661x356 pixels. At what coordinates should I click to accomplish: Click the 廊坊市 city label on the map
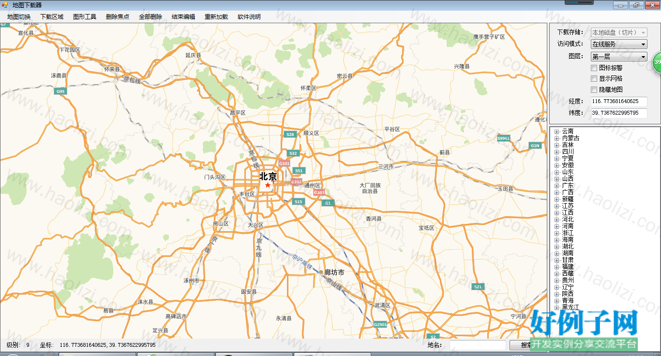pyautogui.click(x=334, y=272)
